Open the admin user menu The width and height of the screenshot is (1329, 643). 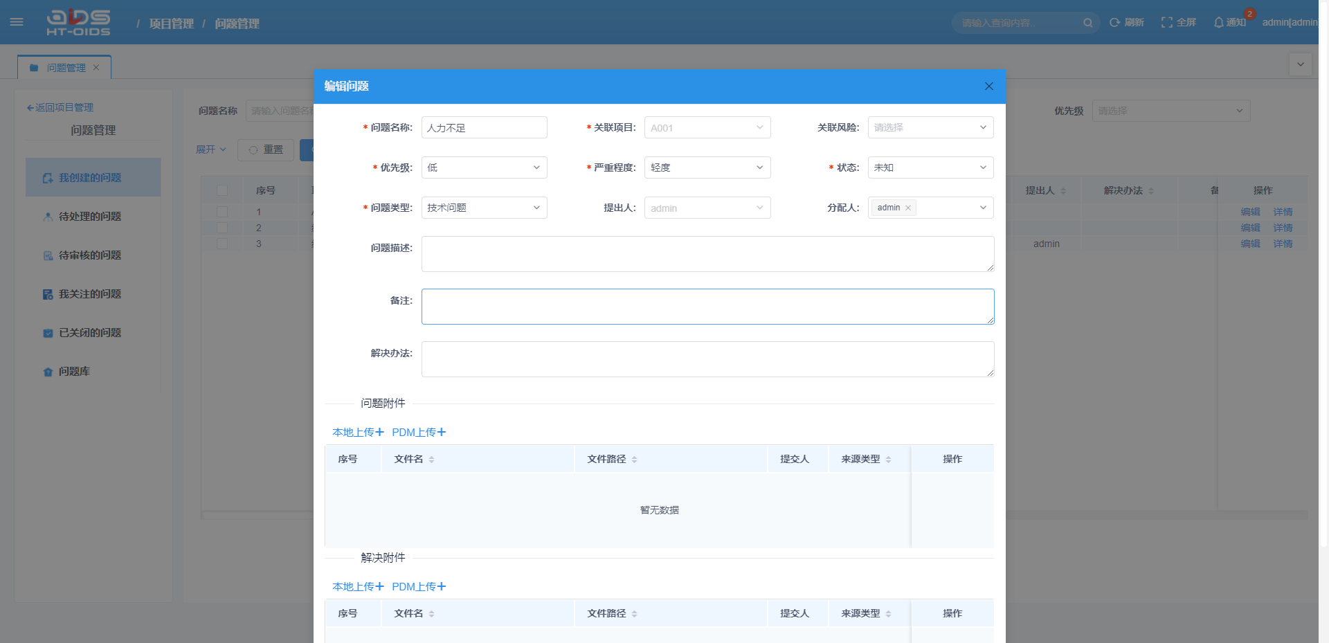point(1290,22)
